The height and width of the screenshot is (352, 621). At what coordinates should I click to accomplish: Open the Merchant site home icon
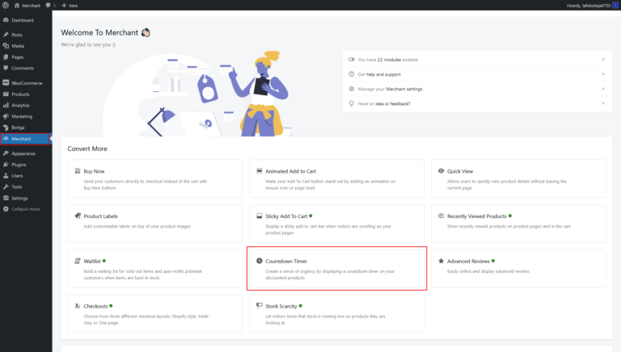[x=17, y=6]
